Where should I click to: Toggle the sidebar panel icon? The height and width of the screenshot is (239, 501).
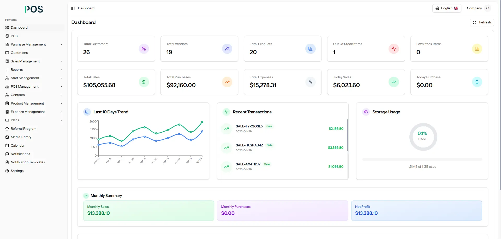tap(73, 8)
